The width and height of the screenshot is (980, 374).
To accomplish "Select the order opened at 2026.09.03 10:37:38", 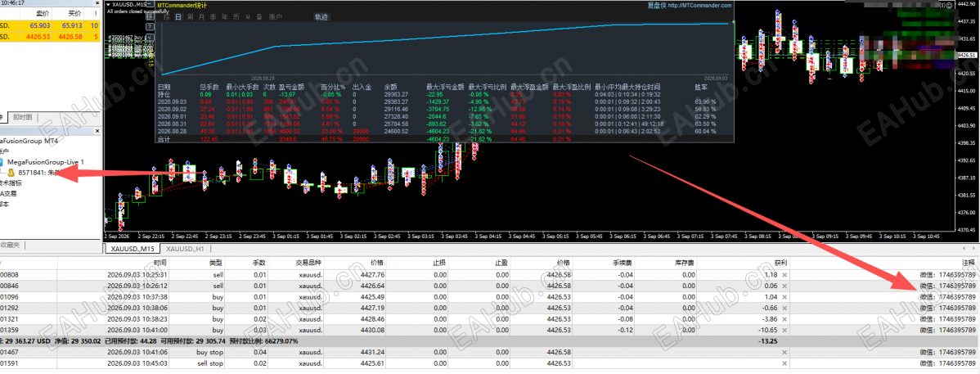I will 490,296.
